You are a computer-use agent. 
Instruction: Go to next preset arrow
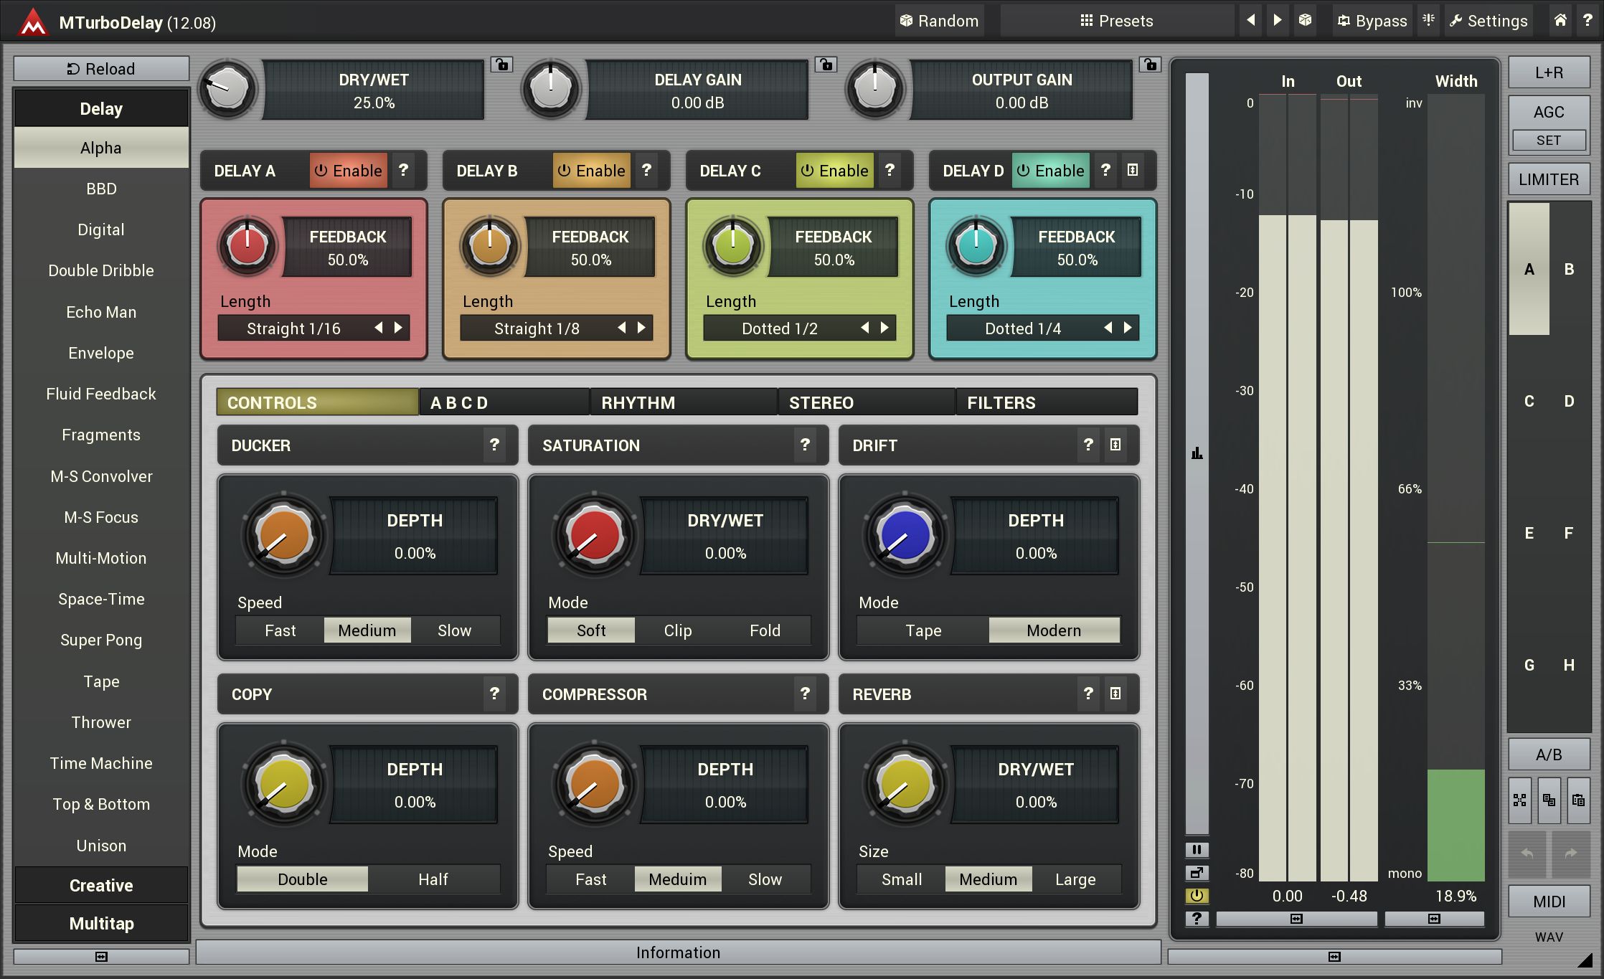click(x=1278, y=20)
